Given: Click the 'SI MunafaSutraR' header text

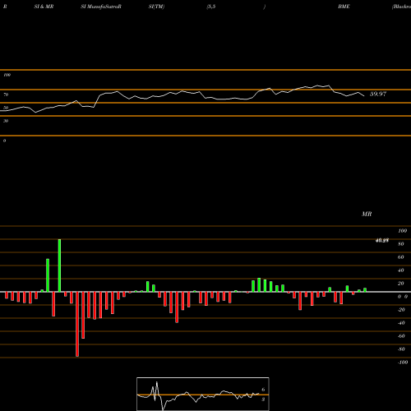Looking at the screenshot, I should [x=101, y=7].
